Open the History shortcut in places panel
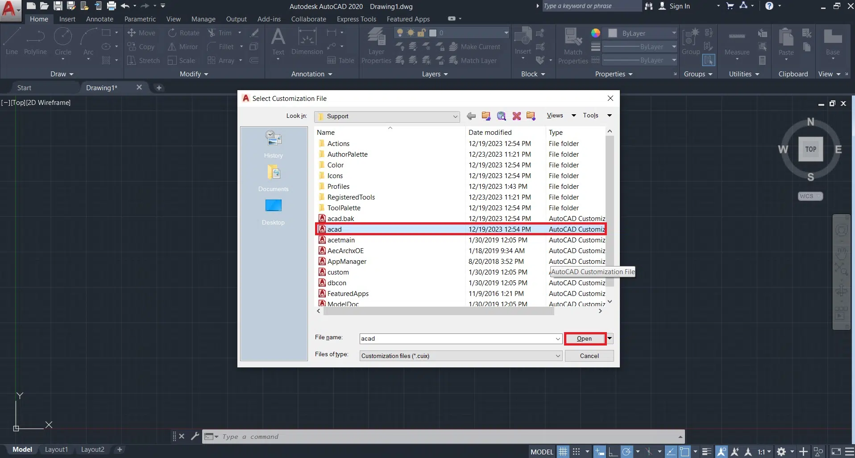The height and width of the screenshot is (458, 855). click(x=273, y=144)
